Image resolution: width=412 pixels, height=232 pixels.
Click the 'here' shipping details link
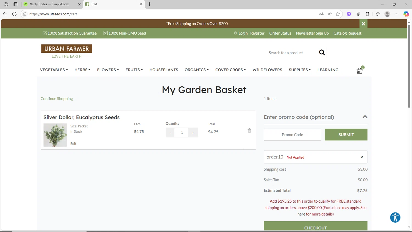click(x=301, y=214)
